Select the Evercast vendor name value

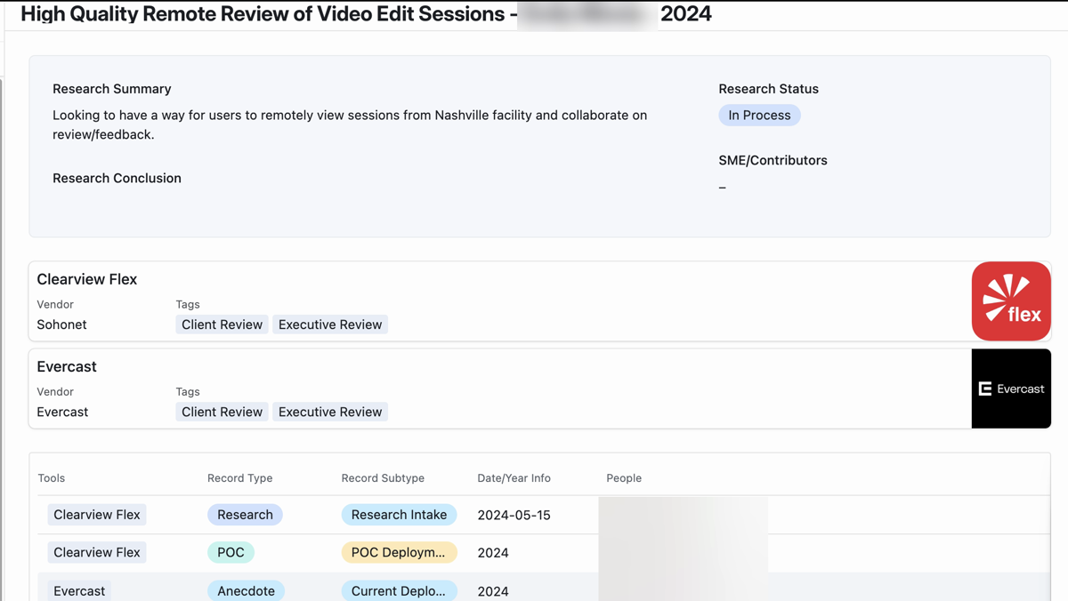coord(62,412)
